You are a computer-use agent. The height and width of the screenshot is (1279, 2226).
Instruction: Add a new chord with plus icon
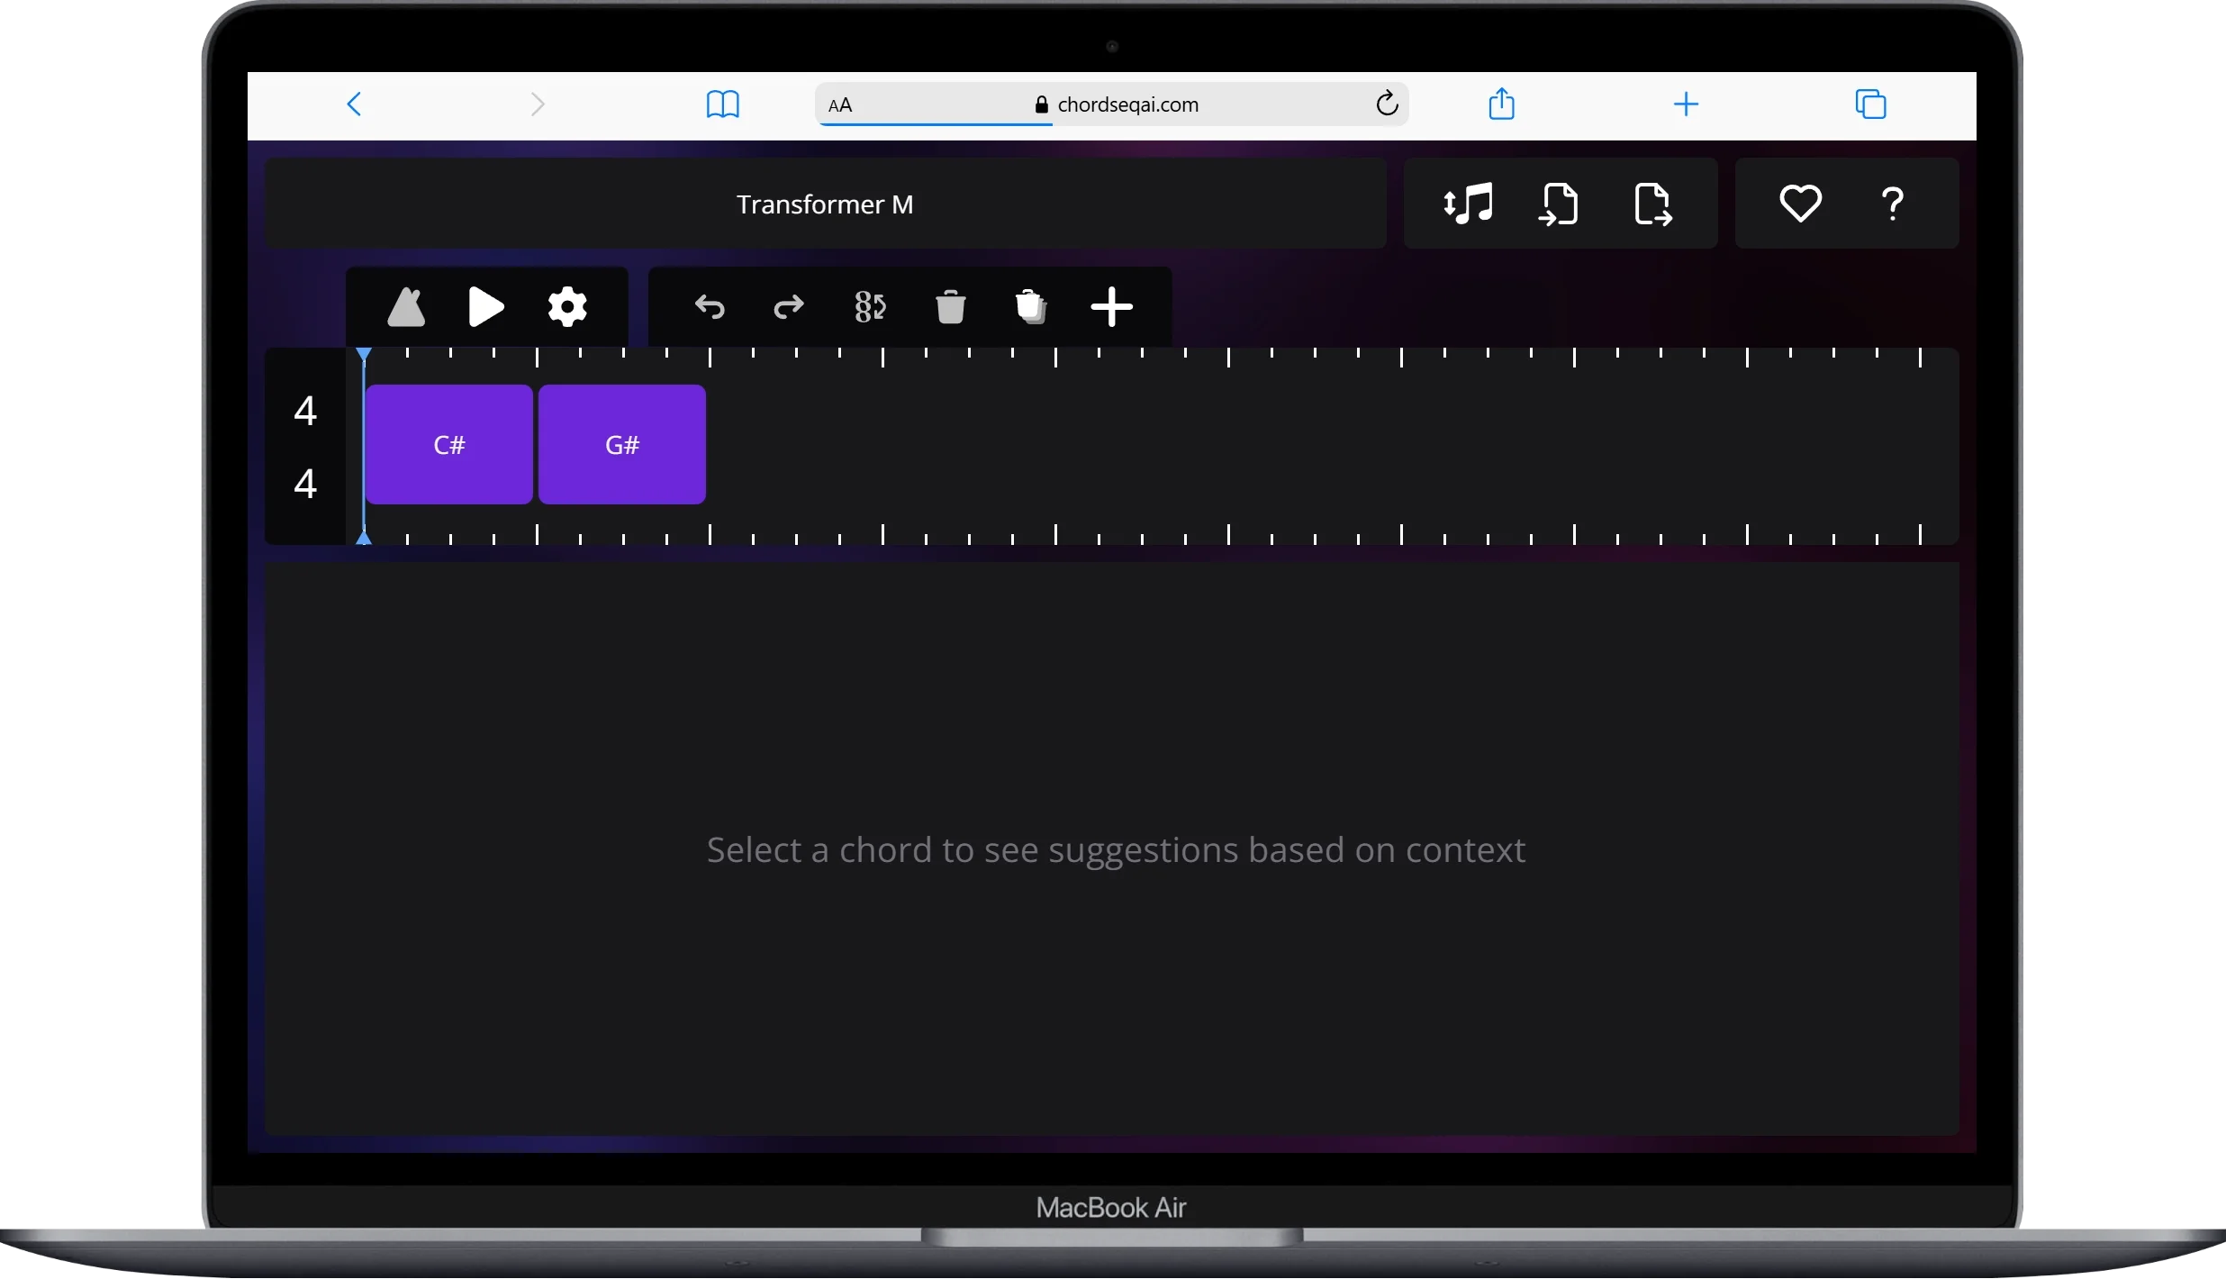pos(1111,307)
